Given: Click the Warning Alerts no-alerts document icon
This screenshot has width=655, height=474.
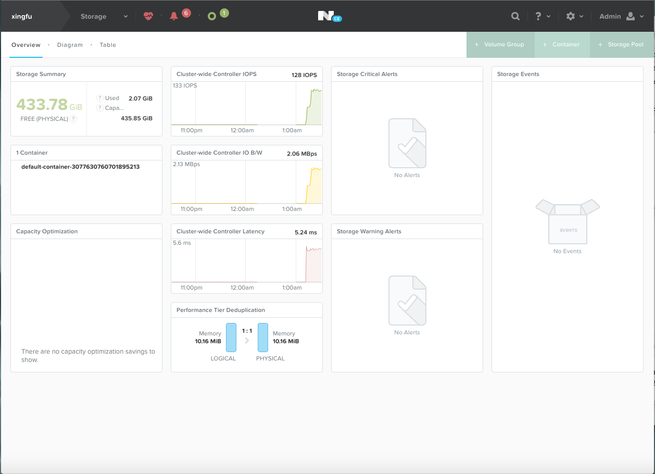Looking at the screenshot, I should pos(407,301).
